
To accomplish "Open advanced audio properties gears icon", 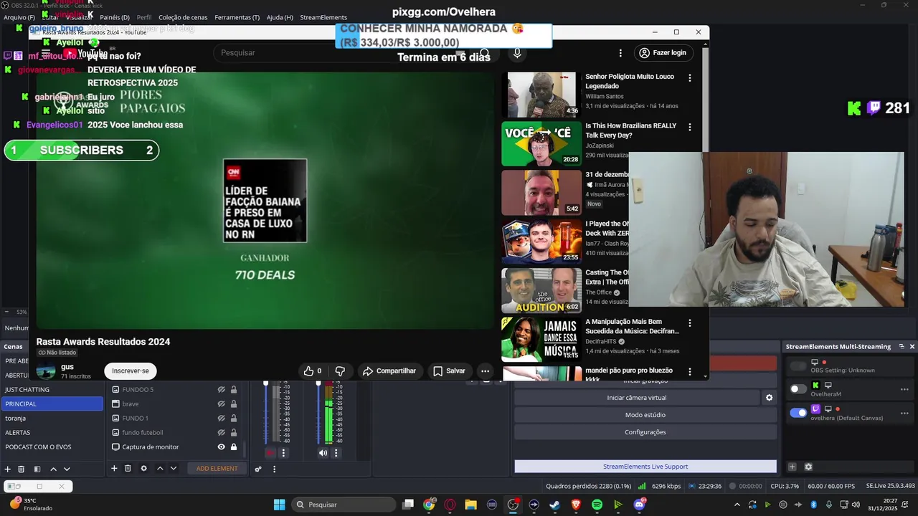I will point(258,469).
